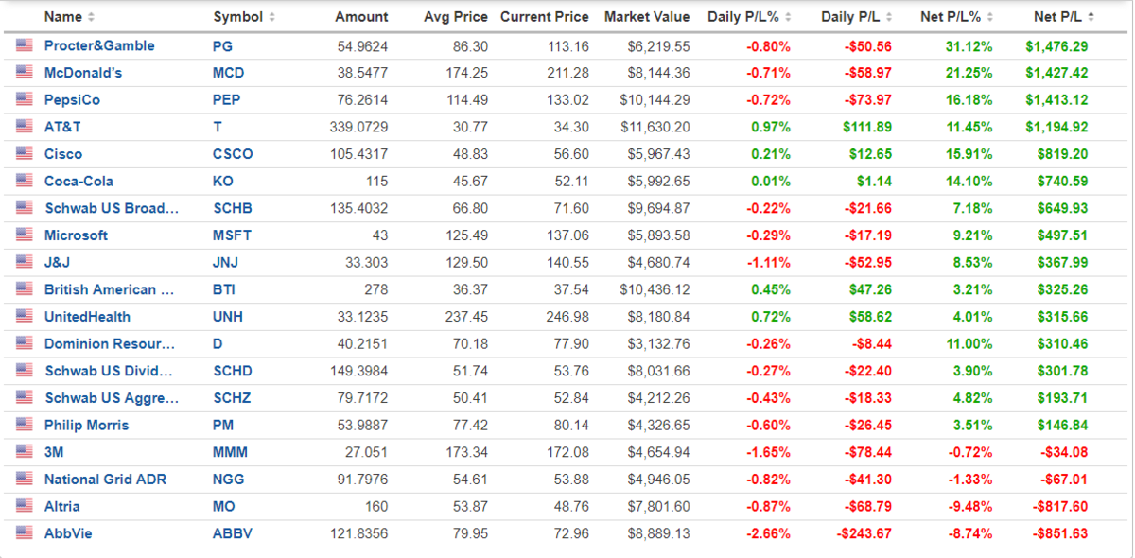Open the Philip Morris stock link
This screenshot has width=1135, height=558.
tap(86, 425)
